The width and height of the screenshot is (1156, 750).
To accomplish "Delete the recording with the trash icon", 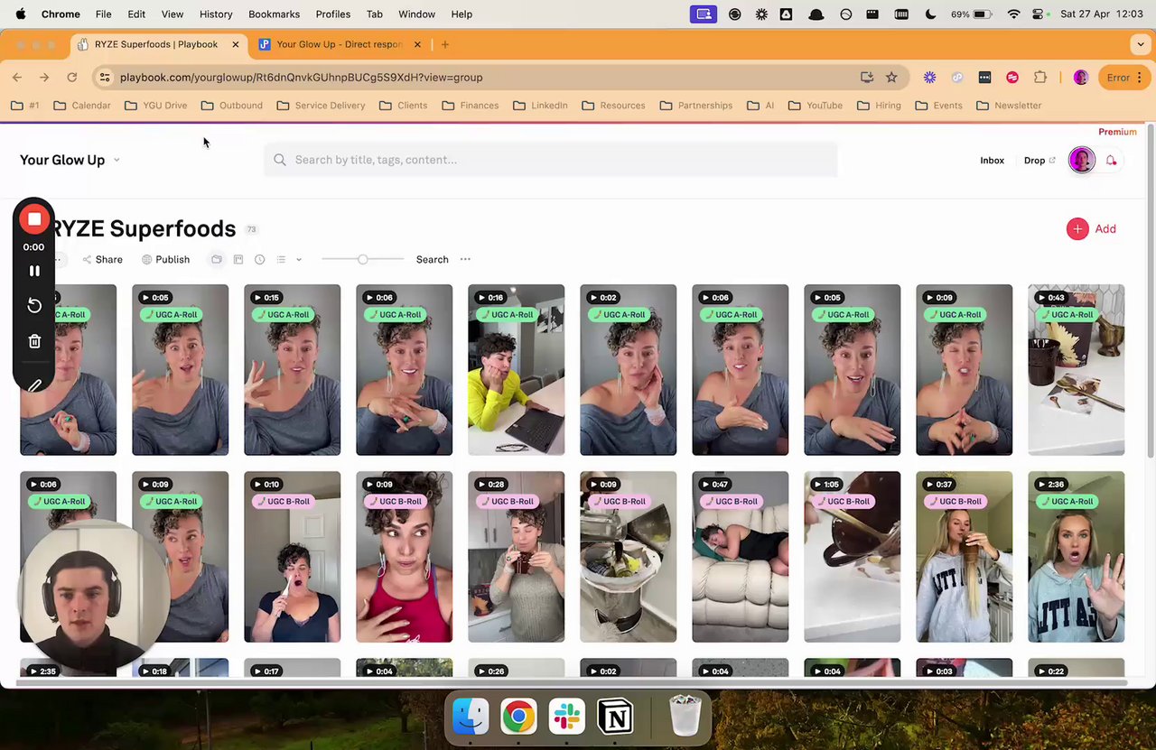I will [x=34, y=341].
